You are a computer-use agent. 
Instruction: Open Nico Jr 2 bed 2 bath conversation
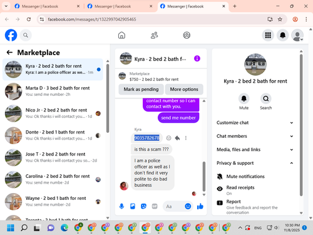(x=53, y=113)
